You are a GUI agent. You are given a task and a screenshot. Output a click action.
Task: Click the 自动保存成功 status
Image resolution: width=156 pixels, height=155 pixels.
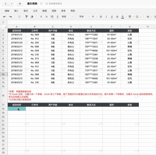[x=54, y=4]
